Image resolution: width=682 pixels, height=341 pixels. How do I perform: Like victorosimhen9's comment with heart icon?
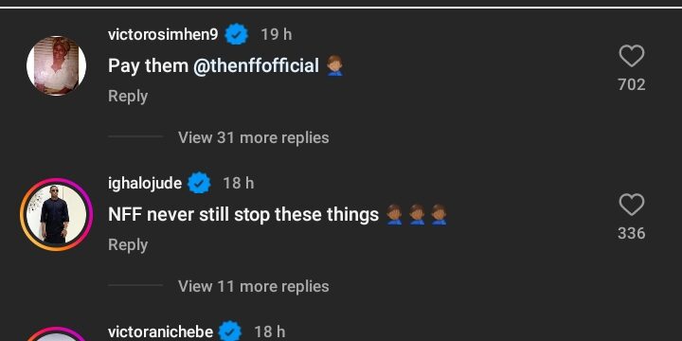(x=632, y=56)
